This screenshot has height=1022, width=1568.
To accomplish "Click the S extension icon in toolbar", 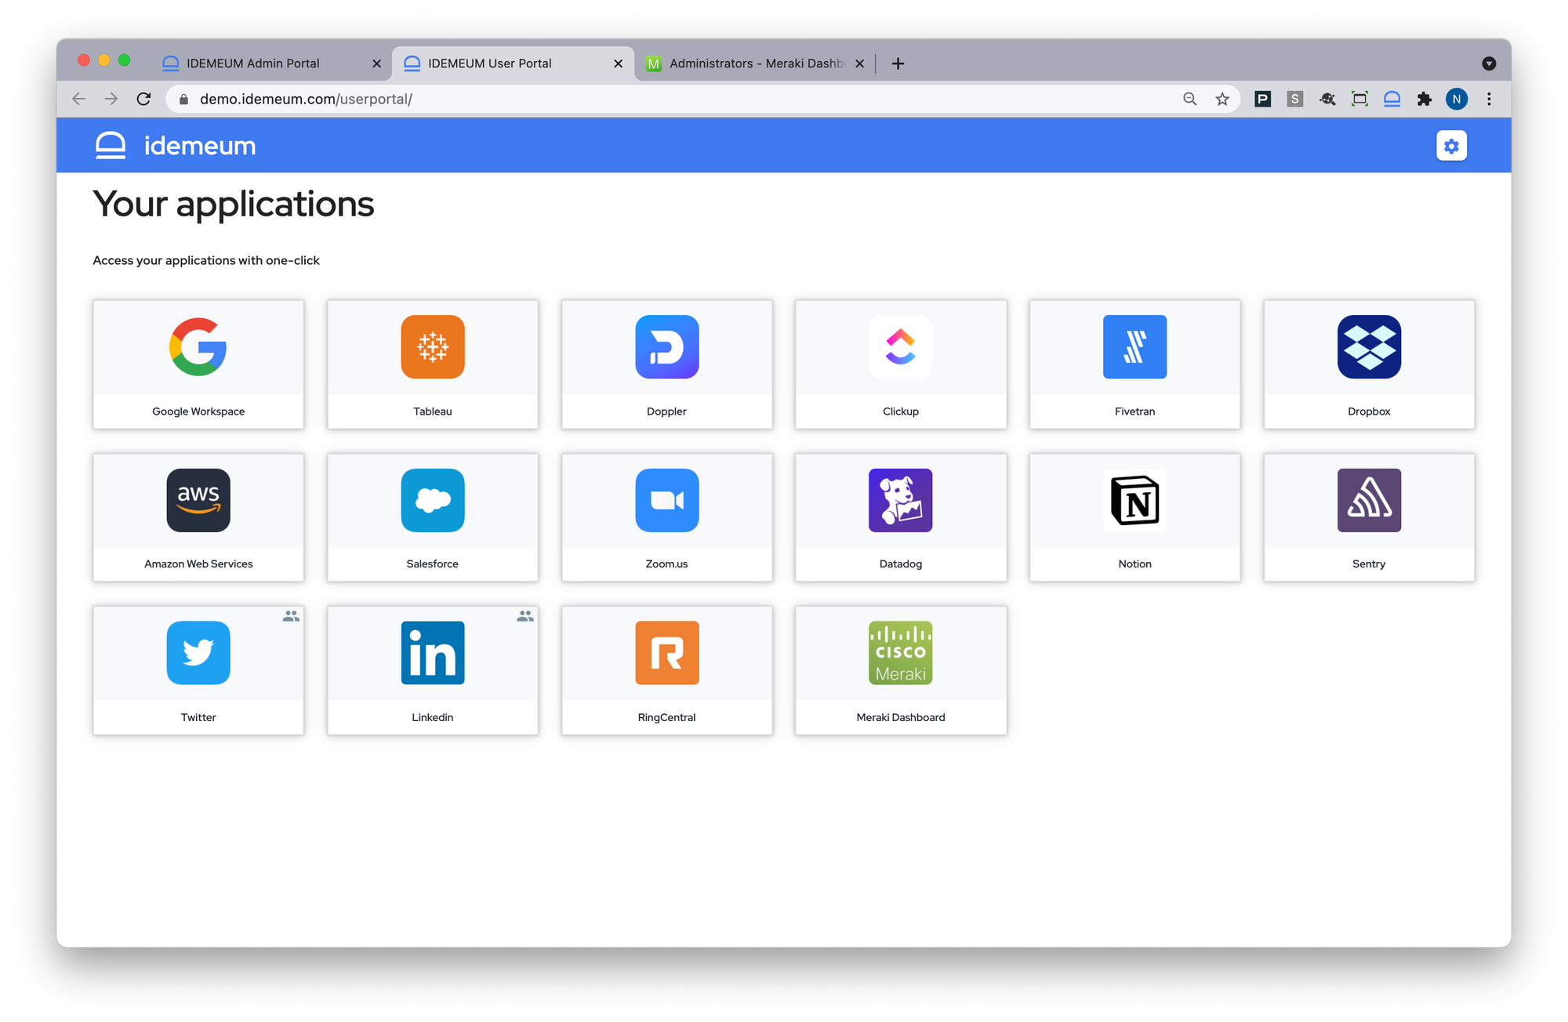I will tap(1295, 99).
